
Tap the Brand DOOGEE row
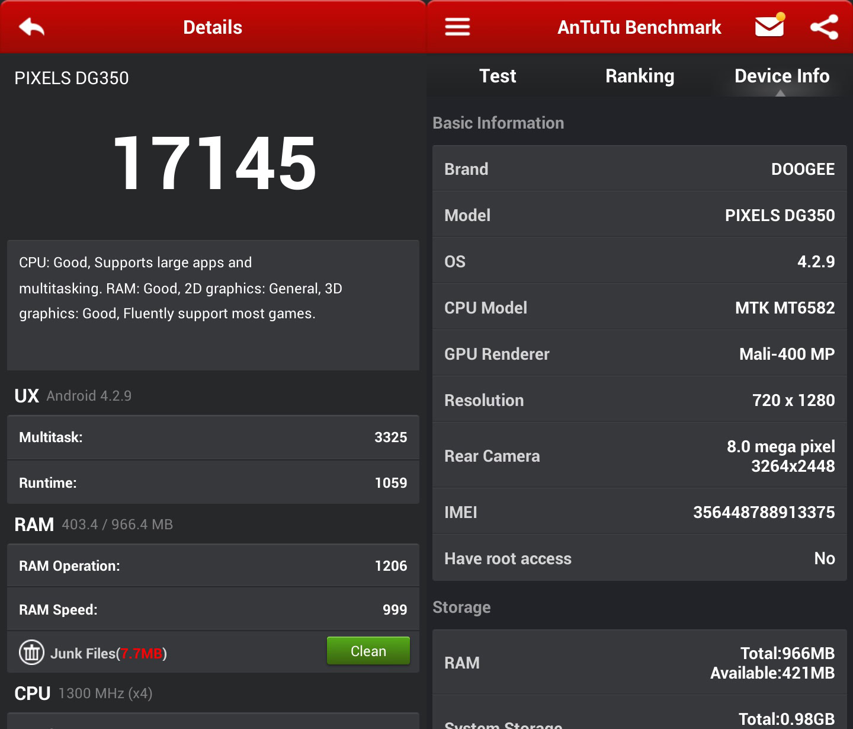point(639,169)
